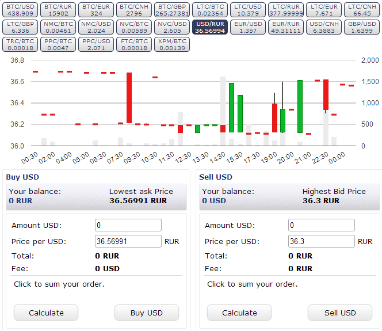Switch to EUR/USD pair
The height and width of the screenshot is (331, 382).
(x=249, y=27)
